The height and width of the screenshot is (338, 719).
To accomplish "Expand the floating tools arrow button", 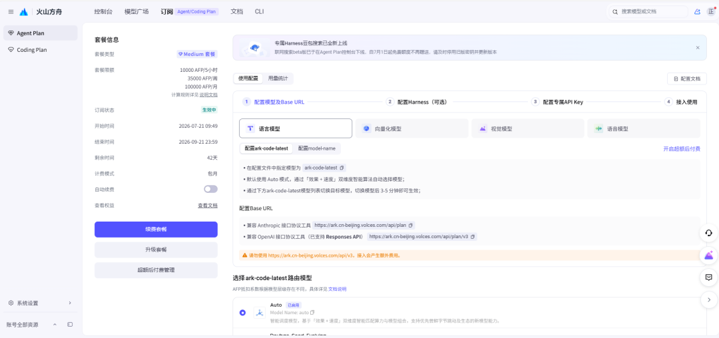I will [x=709, y=300].
